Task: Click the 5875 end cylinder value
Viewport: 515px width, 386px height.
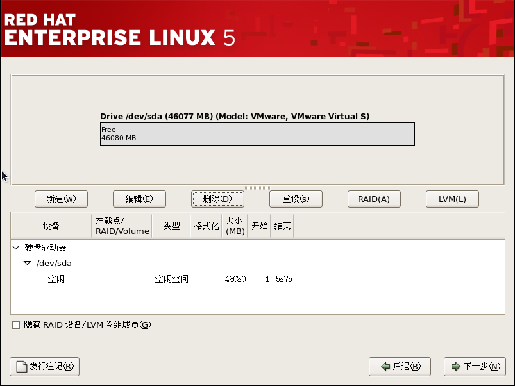Action: pos(284,279)
